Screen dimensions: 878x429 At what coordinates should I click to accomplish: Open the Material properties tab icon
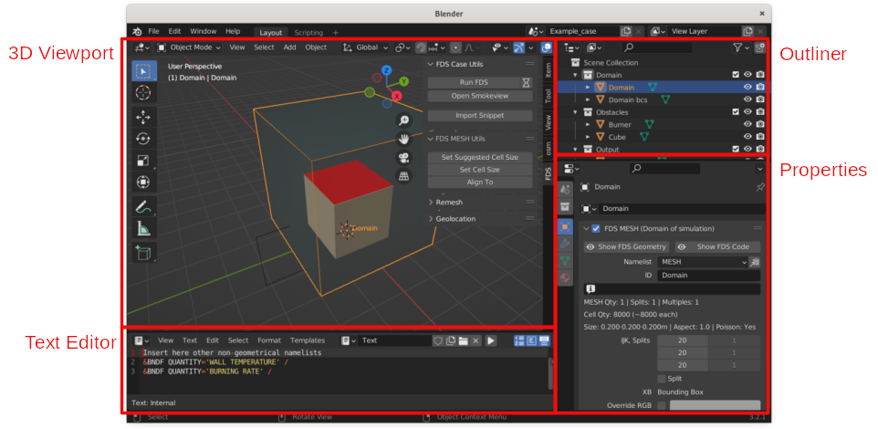(x=565, y=277)
